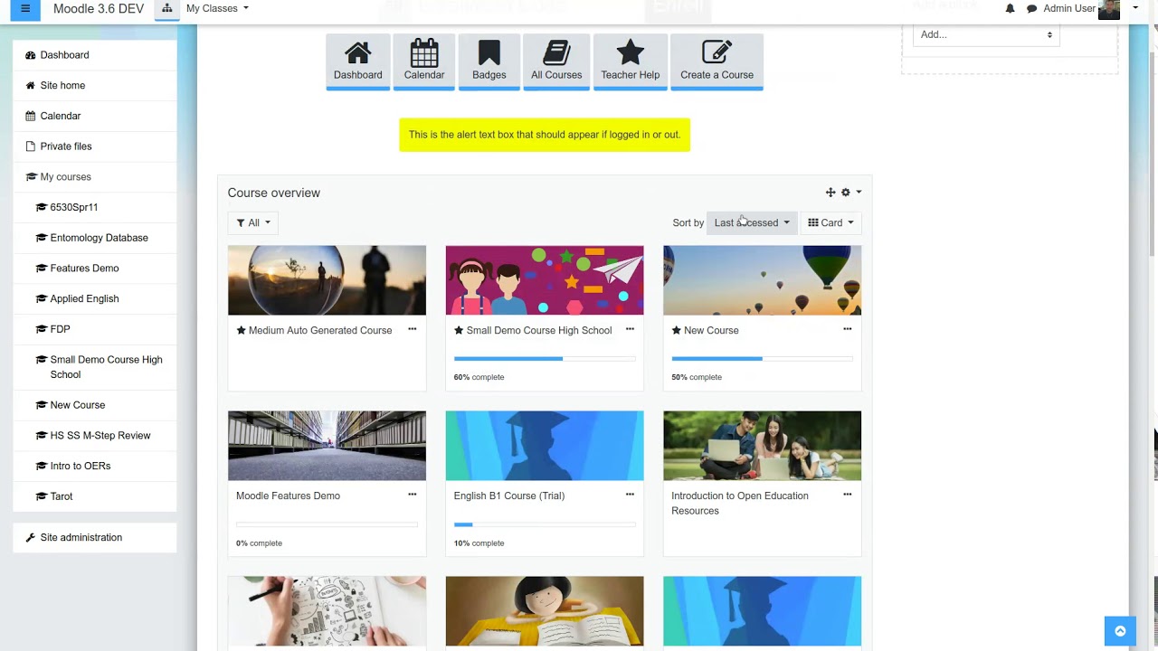Screen dimensions: 1158x651
Task: Click the students with laptops course thumbnail
Action: pos(763,446)
